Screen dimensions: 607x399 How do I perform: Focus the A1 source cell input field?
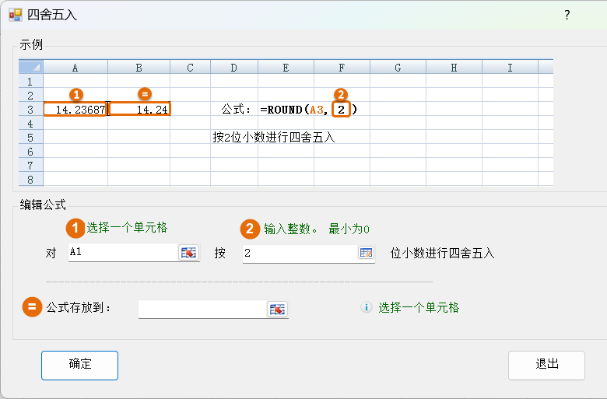point(122,253)
